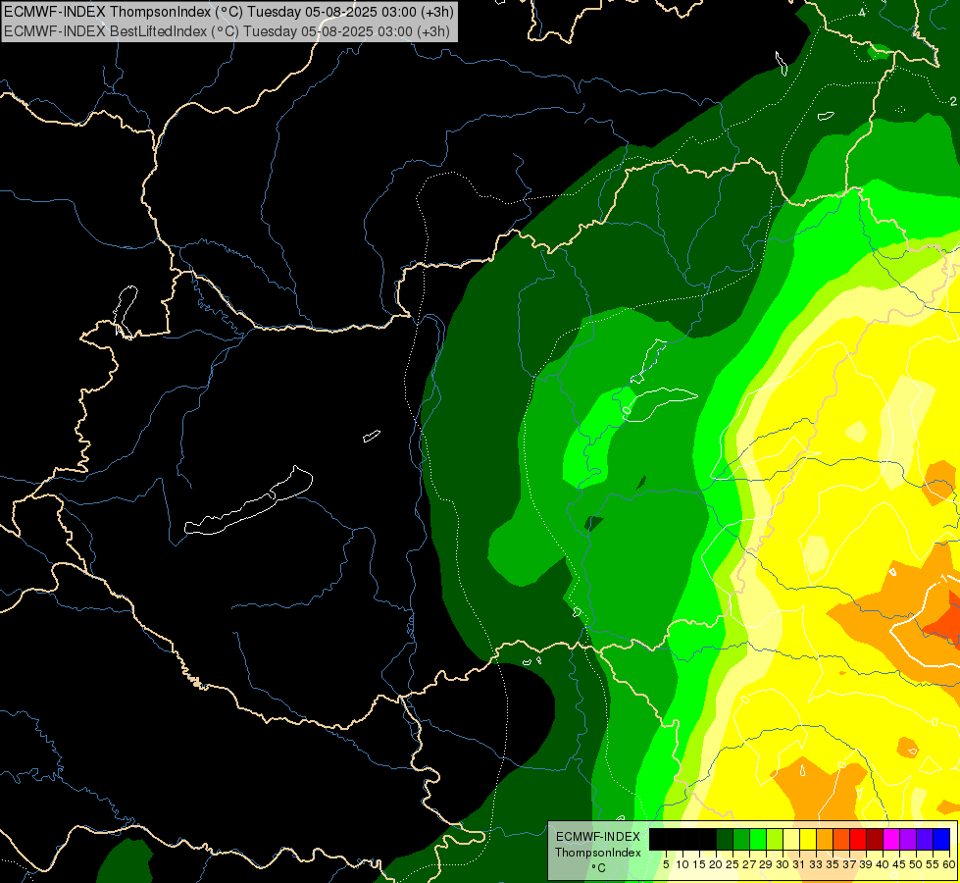
Task: Click the dark green 20–25 legend swatch
Action: [x=725, y=840]
